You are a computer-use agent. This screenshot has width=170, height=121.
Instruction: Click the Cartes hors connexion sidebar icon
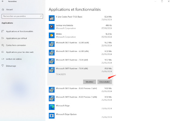[x=3, y=45]
